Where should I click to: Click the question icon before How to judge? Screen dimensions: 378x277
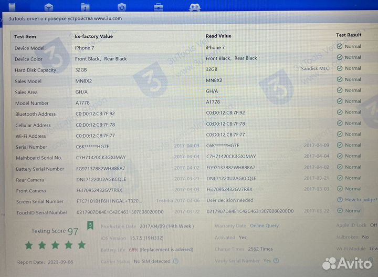[339, 200]
